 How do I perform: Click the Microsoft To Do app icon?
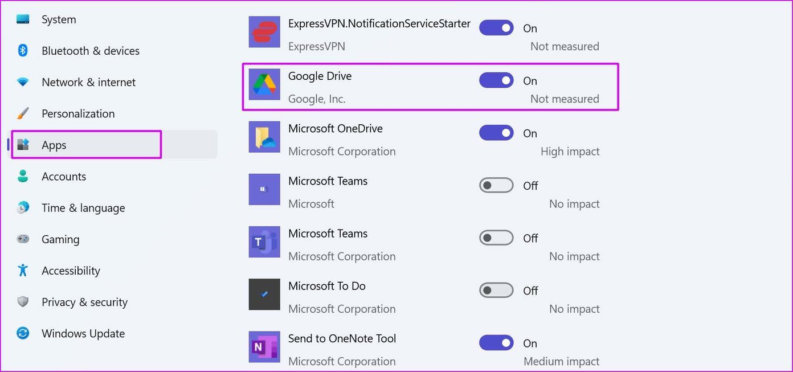coord(264,294)
